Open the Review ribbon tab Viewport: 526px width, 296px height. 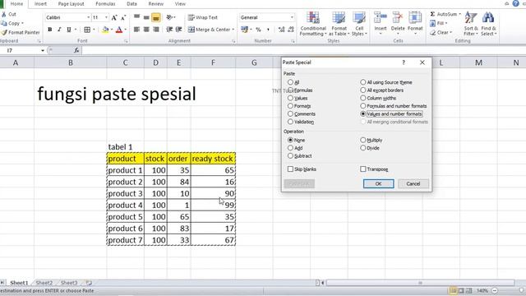(x=156, y=4)
